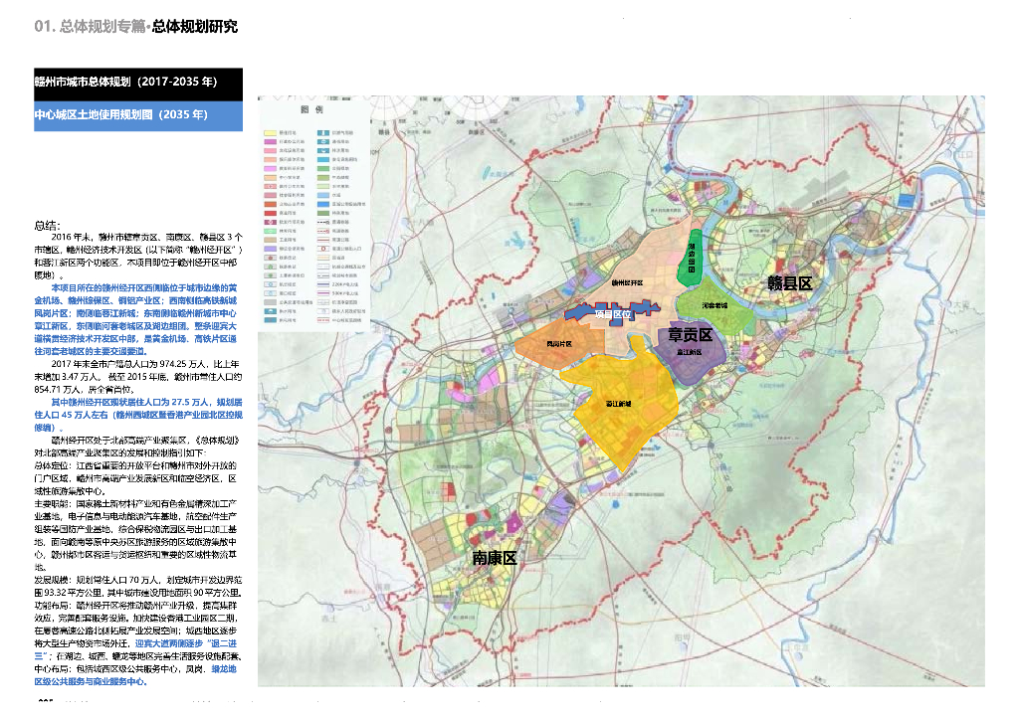Click the '南康区' district label on map

494,558
